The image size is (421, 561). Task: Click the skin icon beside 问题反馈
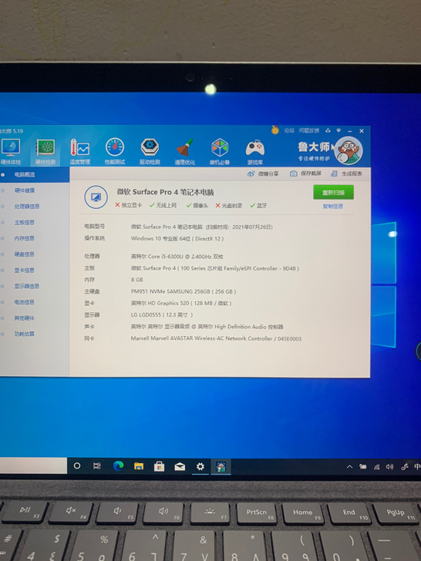[328, 130]
